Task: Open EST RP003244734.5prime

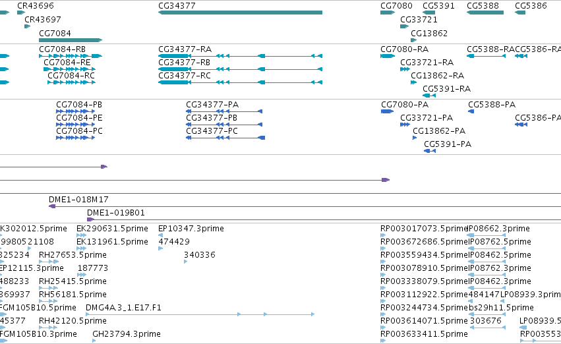Action: click(x=424, y=308)
